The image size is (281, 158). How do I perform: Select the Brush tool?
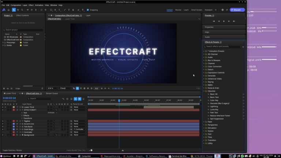(x=65, y=10)
